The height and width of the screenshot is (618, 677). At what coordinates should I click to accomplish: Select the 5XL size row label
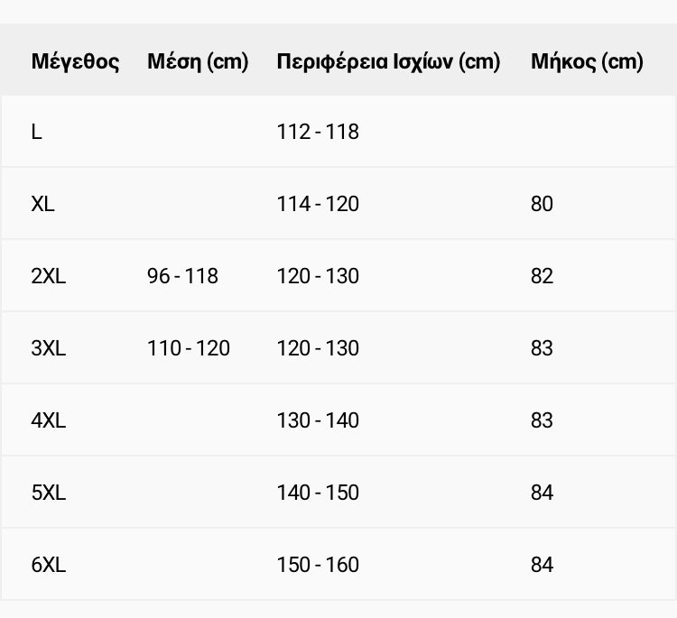(49, 493)
